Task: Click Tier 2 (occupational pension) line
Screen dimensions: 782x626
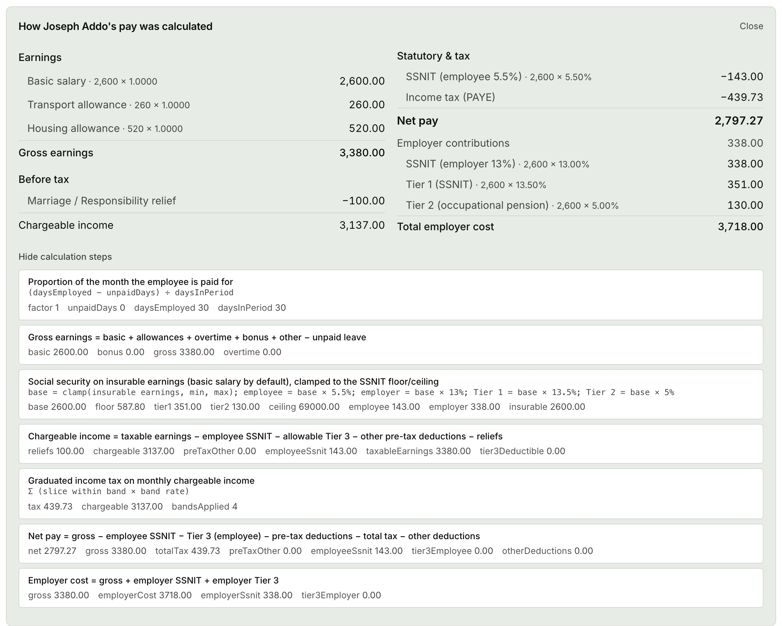Action: 580,205
